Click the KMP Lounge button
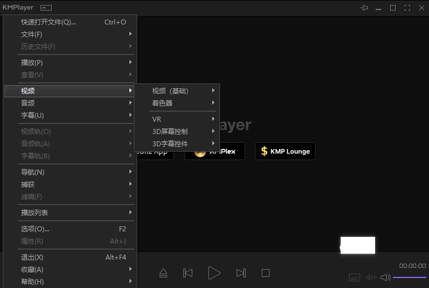Screen dimensions: 429x288 point(285,151)
